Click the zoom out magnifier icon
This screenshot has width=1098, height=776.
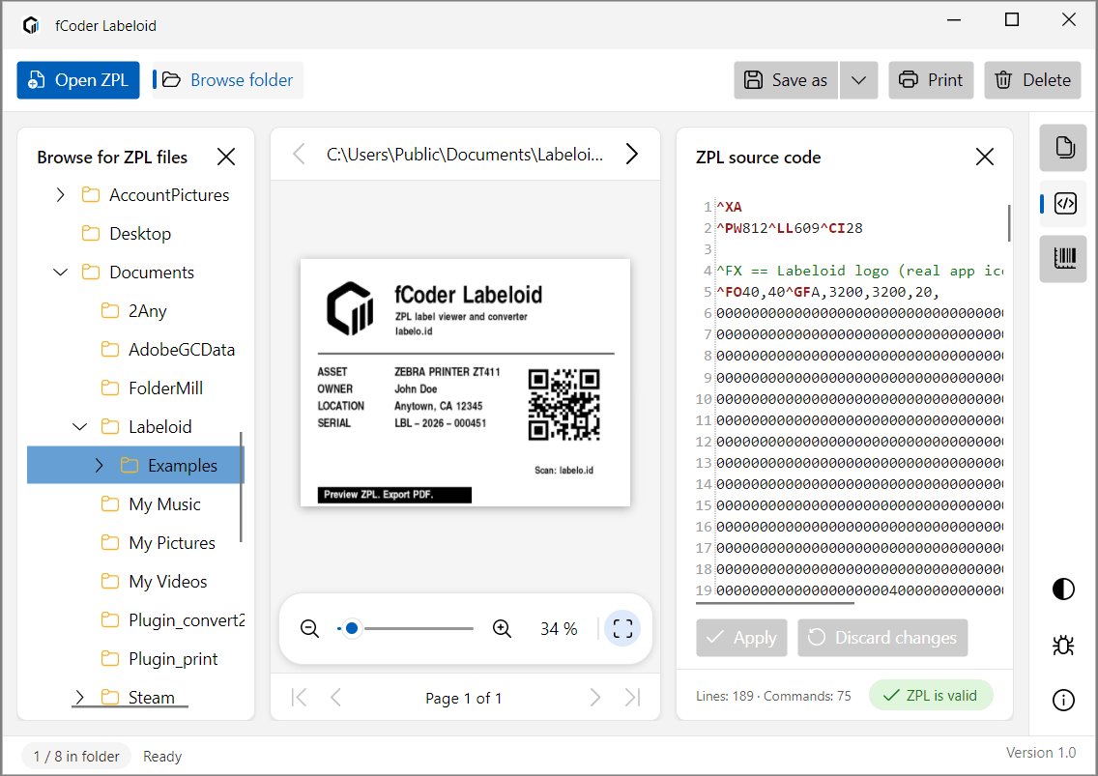tap(309, 628)
